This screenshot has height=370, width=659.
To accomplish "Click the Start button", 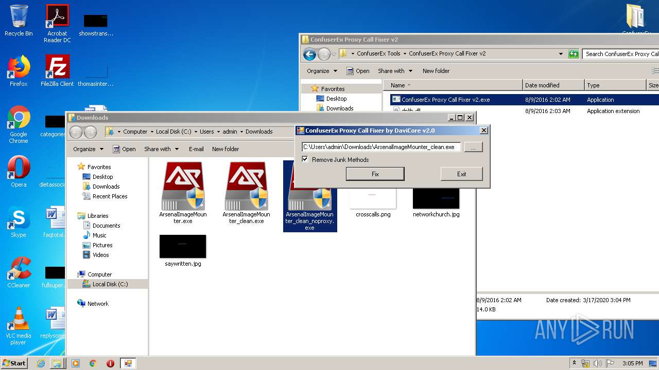I will click(14, 363).
